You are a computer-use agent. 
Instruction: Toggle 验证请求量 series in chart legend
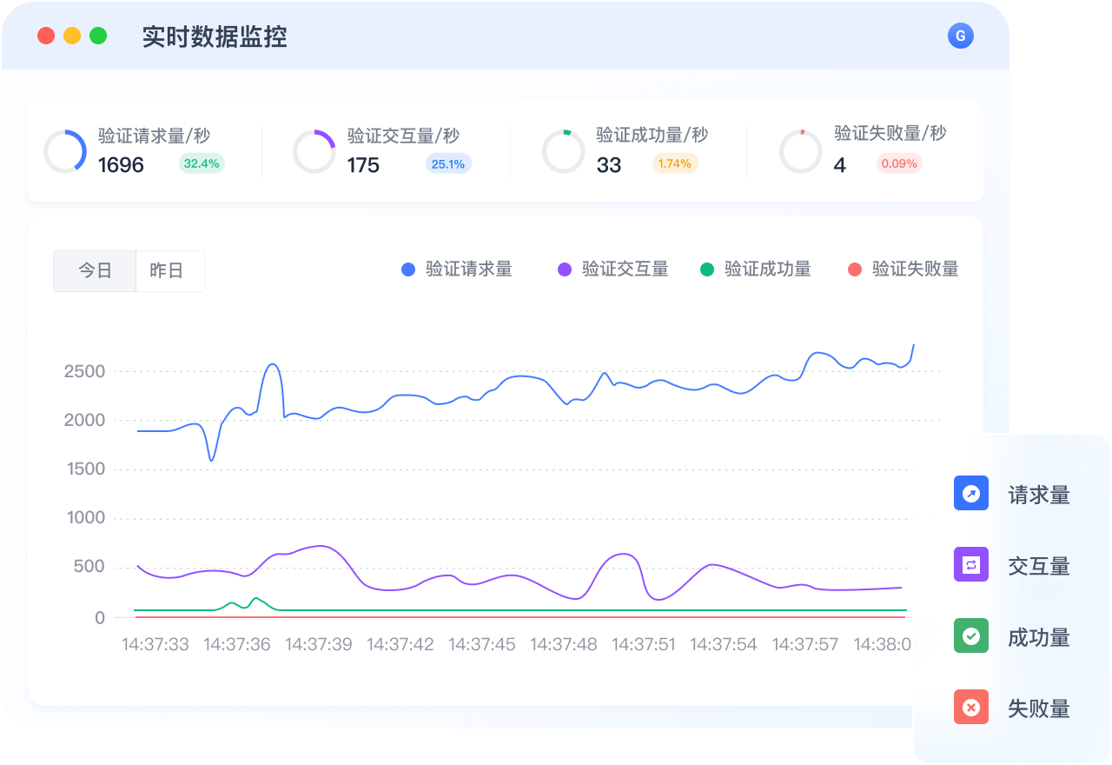point(457,269)
